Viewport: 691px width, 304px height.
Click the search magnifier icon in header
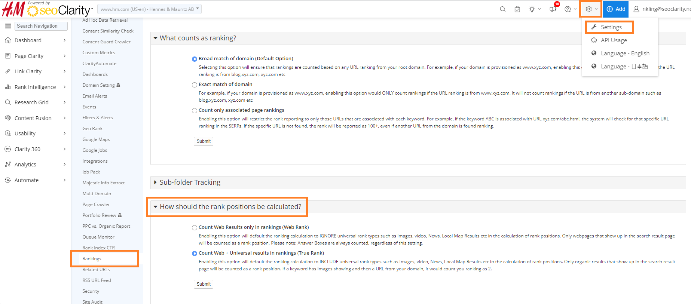tap(502, 9)
